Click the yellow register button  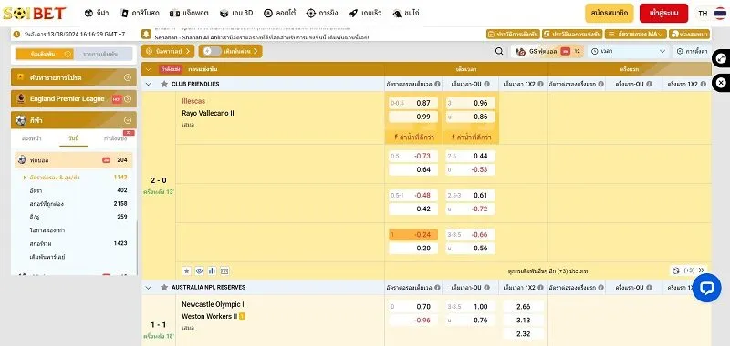[x=610, y=13]
